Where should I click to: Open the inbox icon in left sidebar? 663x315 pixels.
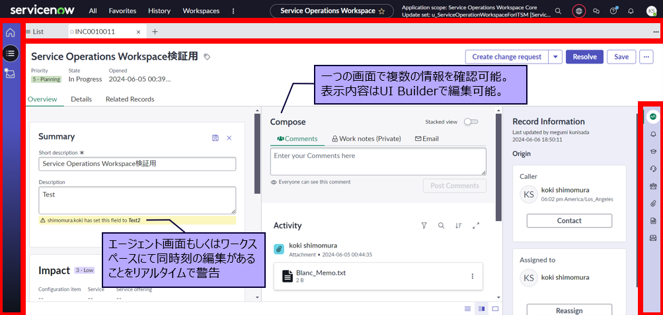click(x=10, y=73)
